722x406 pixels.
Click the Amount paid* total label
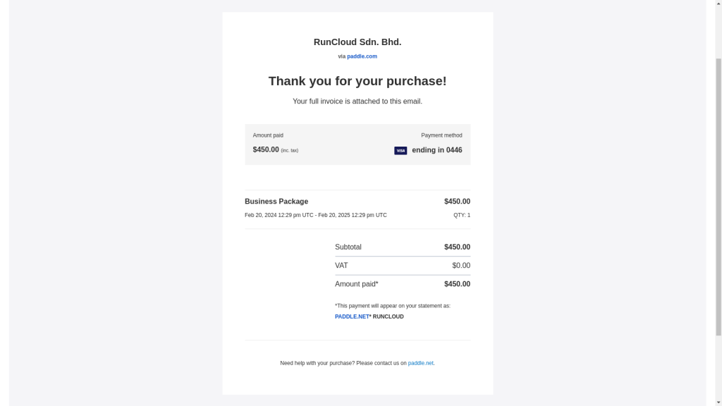[x=356, y=284]
